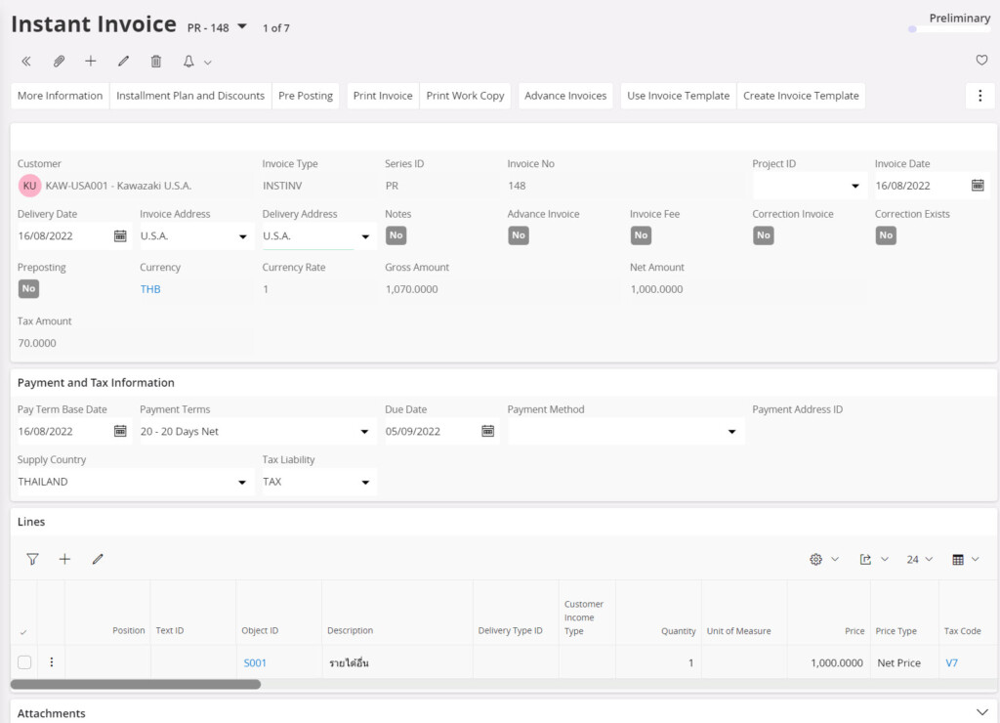Open the Supply Country dropdown
The height and width of the screenshot is (723, 1000).
tap(242, 482)
